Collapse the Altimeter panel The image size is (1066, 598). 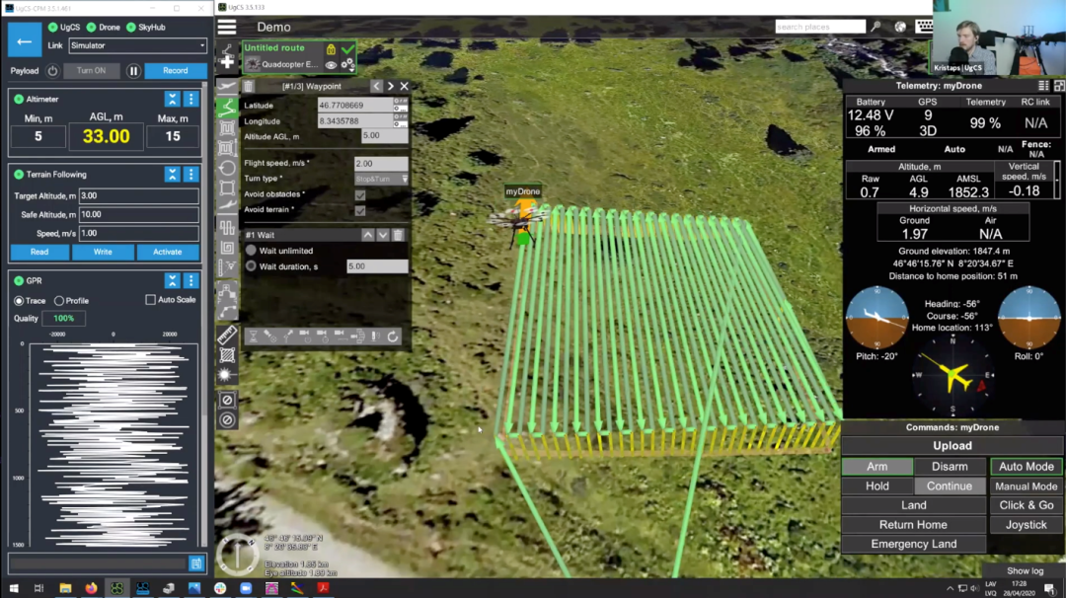(x=172, y=100)
